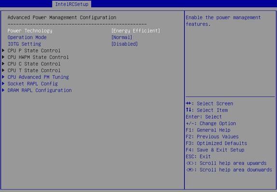Click the 'Enter: Select' help line
Viewport: 277px width, 192px height.
(204, 117)
